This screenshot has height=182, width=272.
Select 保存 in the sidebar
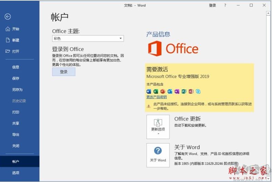tap(16, 78)
